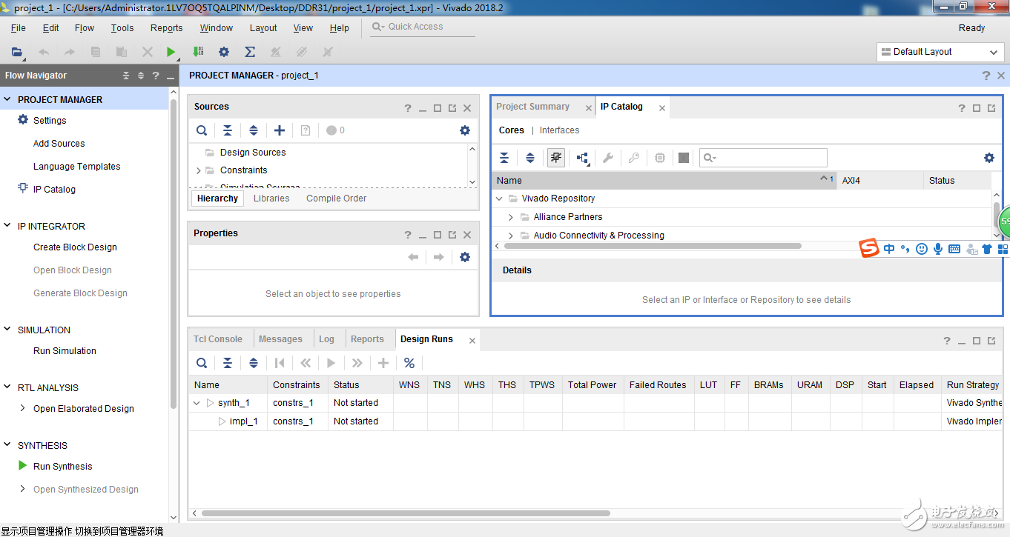Open Properties panel settings gear
The width and height of the screenshot is (1010, 537).
[x=465, y=257]
